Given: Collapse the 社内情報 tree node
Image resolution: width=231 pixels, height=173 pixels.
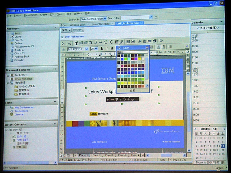Looking at the screenshot, I should (x=8, y=83).
